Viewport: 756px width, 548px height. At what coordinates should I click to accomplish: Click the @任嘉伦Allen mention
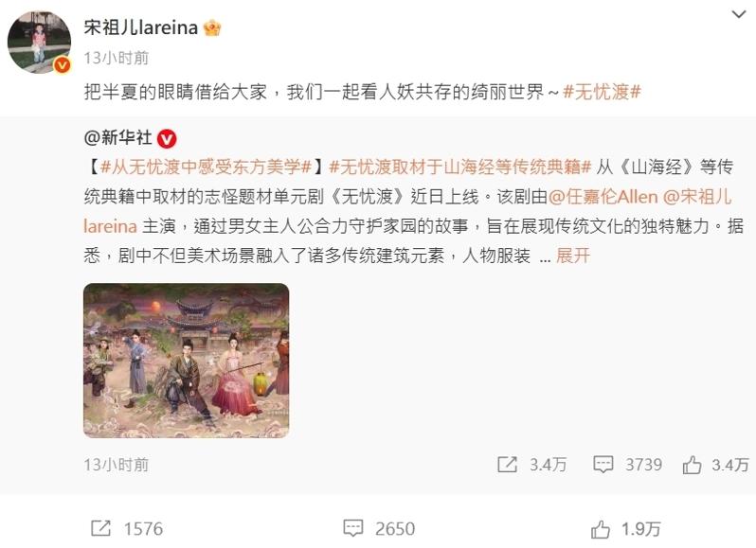(x=603, y=197)
